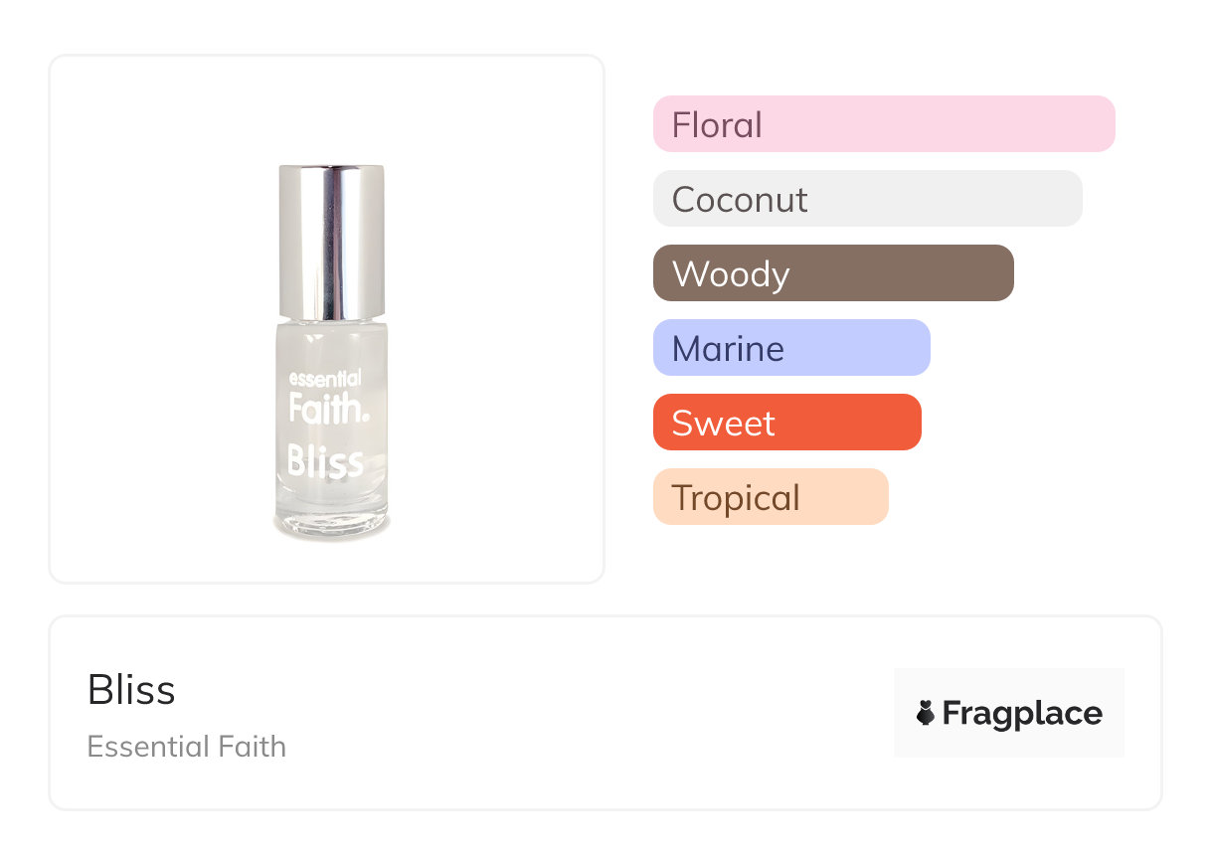Pick the blue Marine accord bar

[x=790, y=348]
